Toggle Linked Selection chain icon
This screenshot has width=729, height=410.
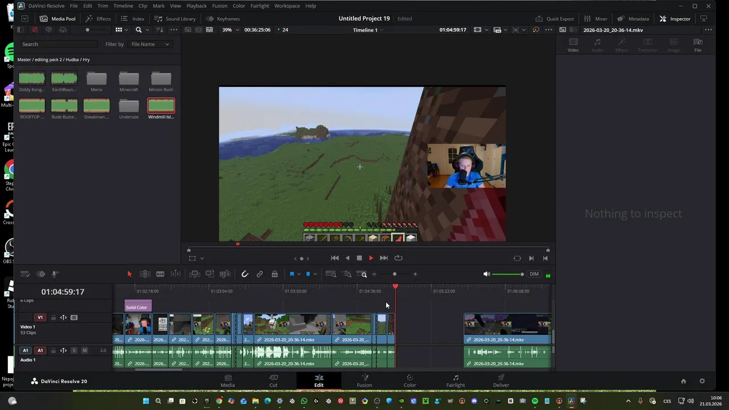[x=260, y=274]
